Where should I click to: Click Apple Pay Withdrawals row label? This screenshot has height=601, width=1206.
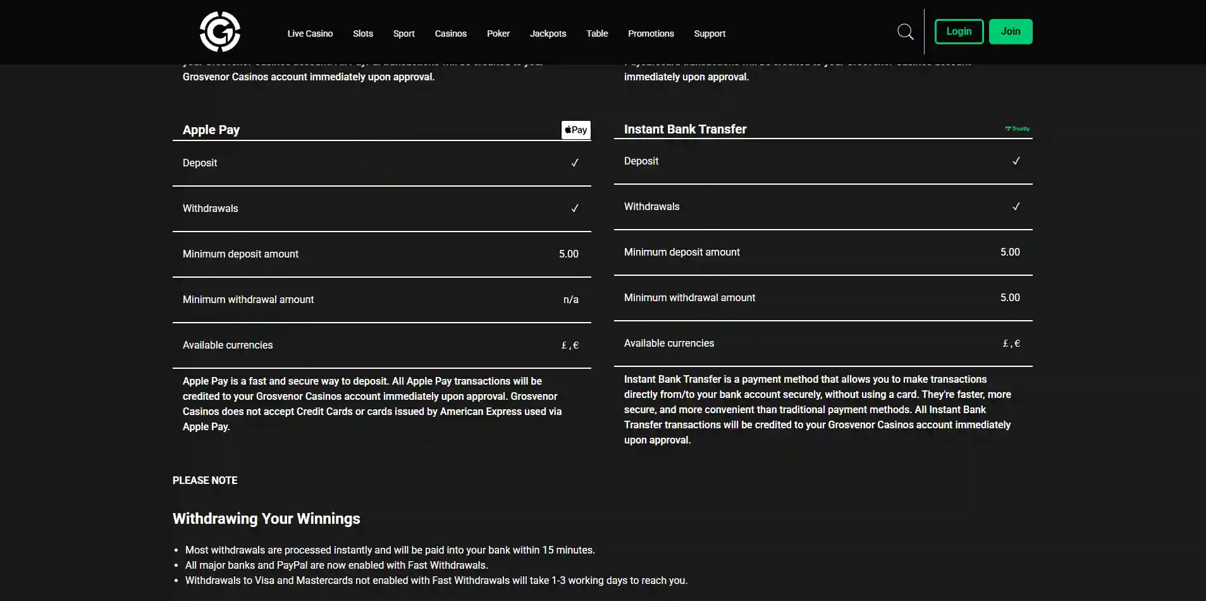click(x=211, y=208)
